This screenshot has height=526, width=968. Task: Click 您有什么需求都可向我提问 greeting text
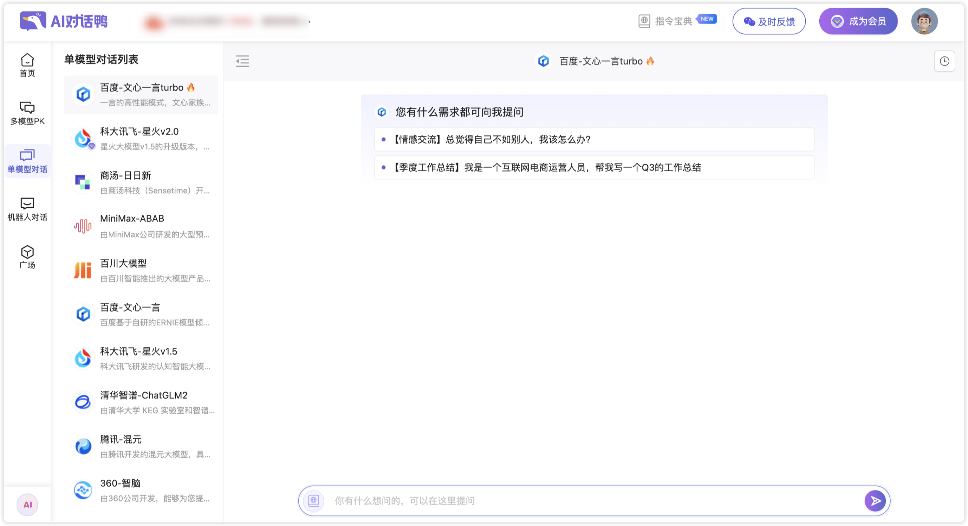(459, 112)
